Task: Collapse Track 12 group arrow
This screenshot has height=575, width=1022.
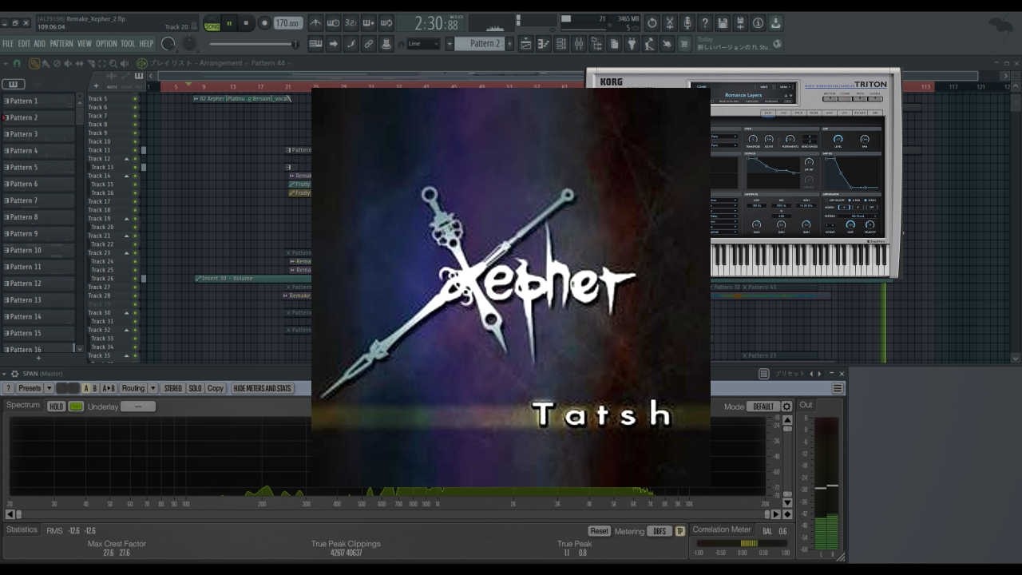Action: point(126,159)
